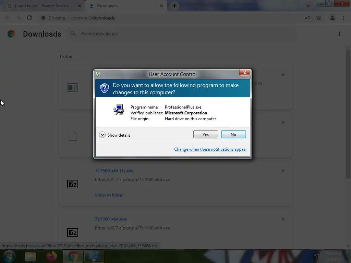Open File Explorer from the taskbar
The width and height of the screenshot is (351, 263).
pyautogui.click(x=31, y=256)
